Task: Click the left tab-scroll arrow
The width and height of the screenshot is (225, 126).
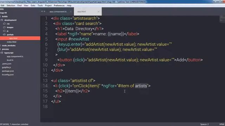Action: tap(42, 12)
